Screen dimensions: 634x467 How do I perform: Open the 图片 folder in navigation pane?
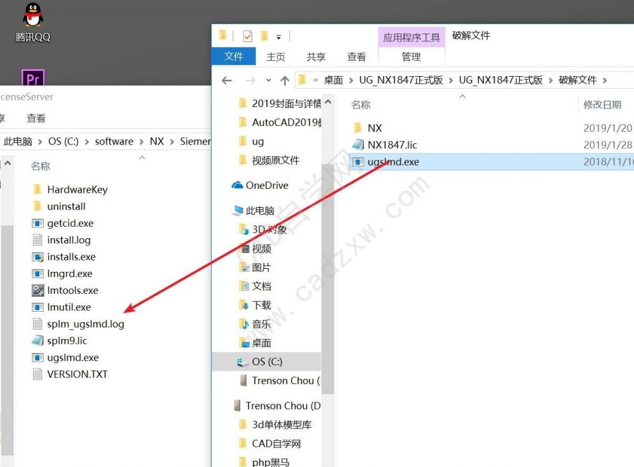coord(255,267)
